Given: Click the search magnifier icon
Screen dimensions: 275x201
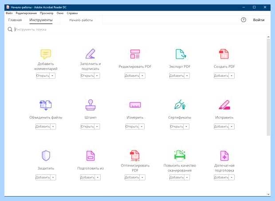Looking at the screenshot, I should (10, 29).
